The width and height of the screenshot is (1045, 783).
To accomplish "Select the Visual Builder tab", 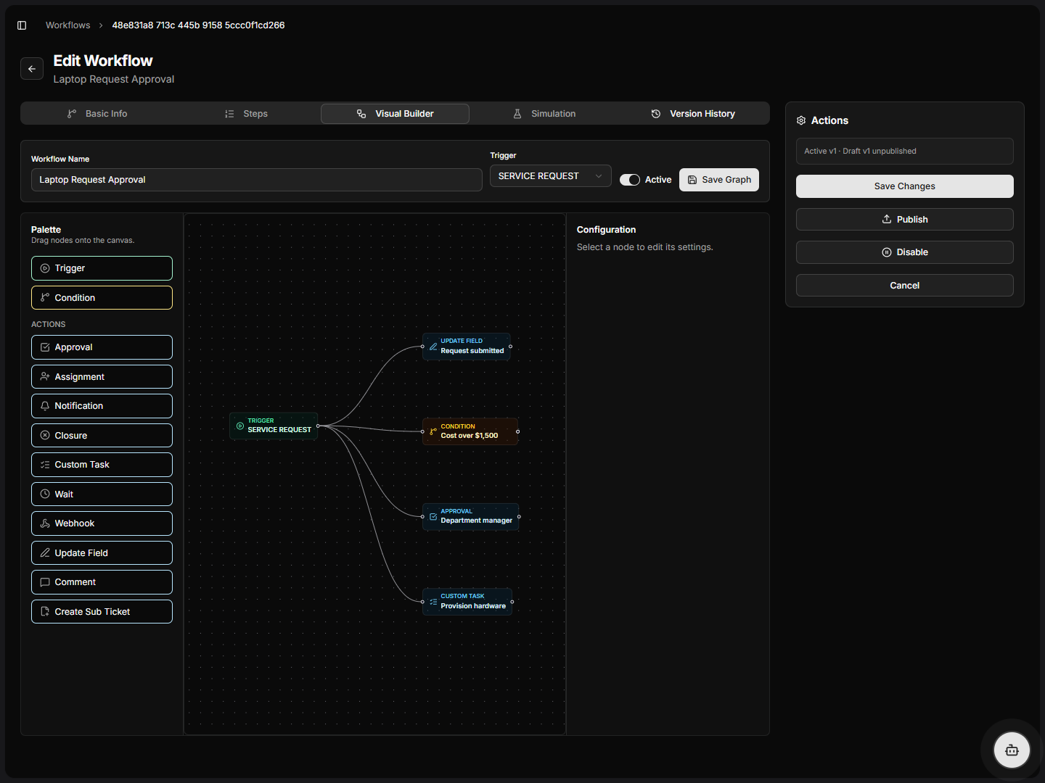I will [x=395, y=114].
